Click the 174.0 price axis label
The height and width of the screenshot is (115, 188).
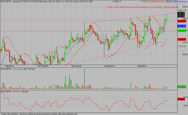pos(185,42)
